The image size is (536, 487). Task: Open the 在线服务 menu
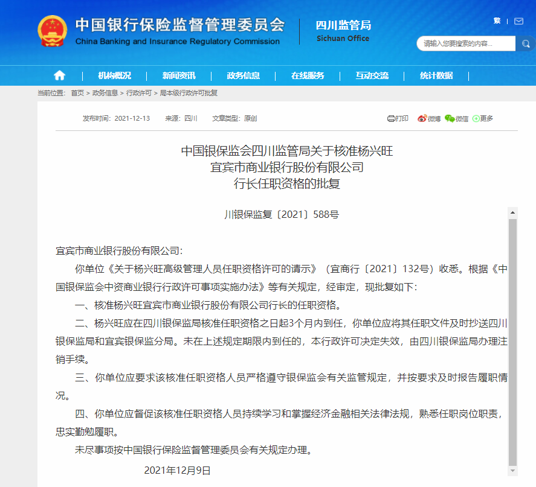308,75
